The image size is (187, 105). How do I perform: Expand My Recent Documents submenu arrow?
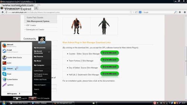49,52
